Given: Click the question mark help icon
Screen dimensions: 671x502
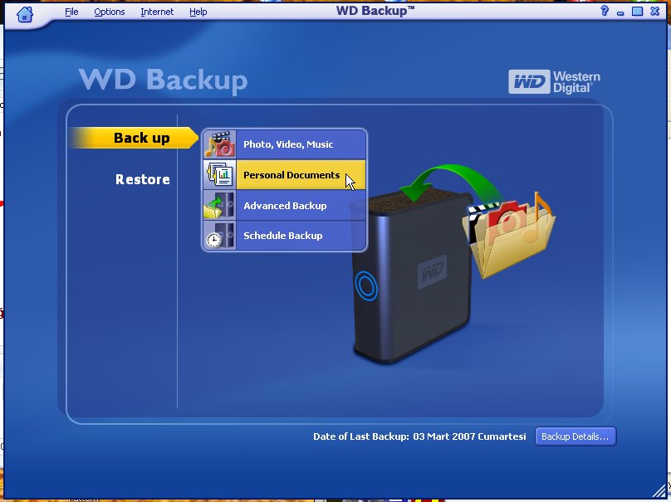Looking at the screenshot, I should [605, 11].
